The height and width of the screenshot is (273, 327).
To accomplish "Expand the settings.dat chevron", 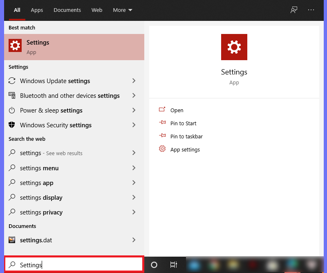I will tap(134, 240).
